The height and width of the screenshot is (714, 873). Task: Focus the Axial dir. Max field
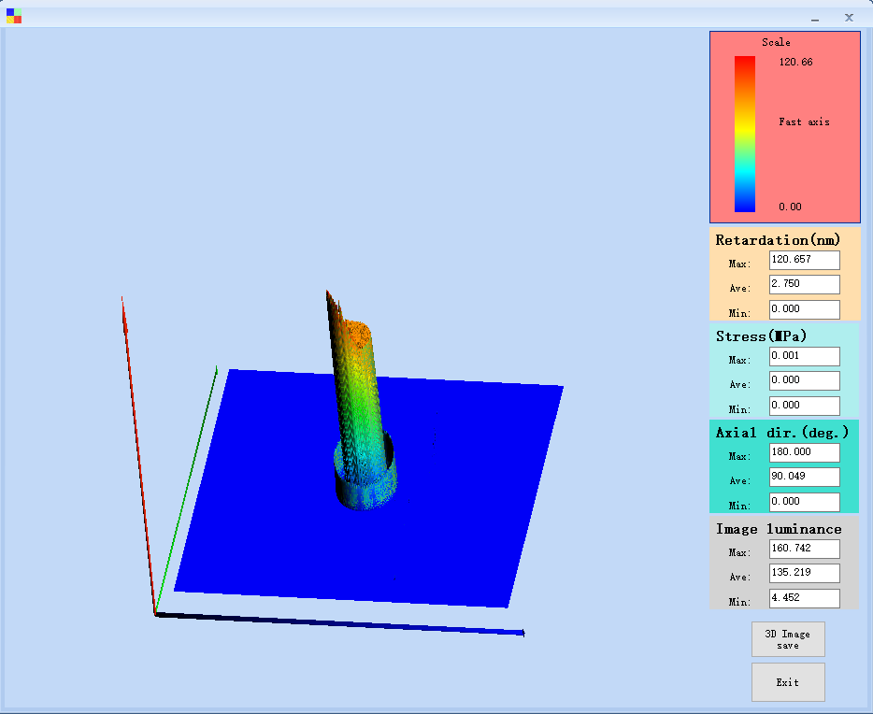804,452
